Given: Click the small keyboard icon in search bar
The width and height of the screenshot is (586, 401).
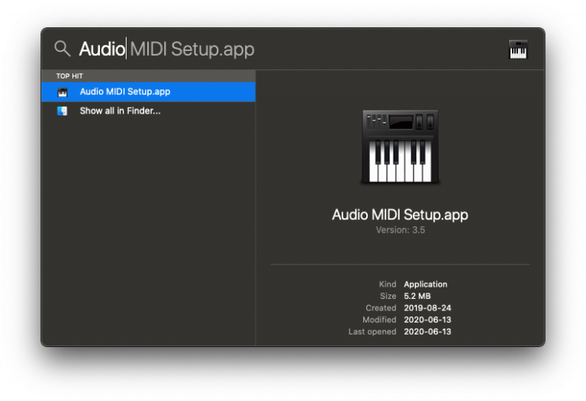Looking at the screenshot, I should [518, 50].
